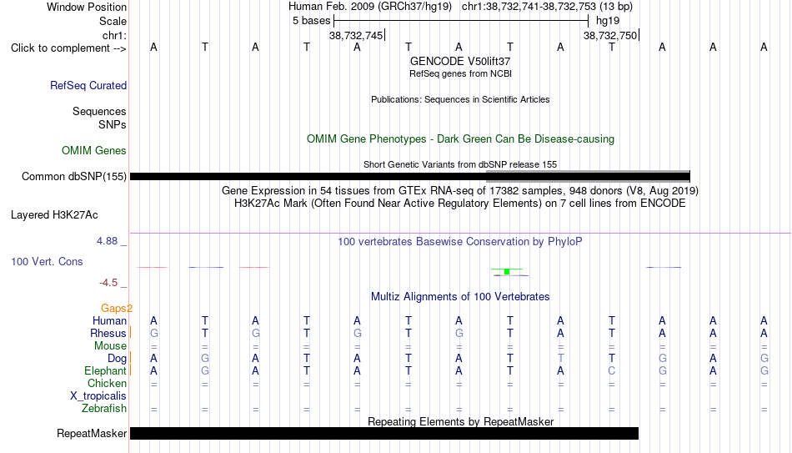Click the 5-base scale bar line
The image size is (792, 453).
461,21
